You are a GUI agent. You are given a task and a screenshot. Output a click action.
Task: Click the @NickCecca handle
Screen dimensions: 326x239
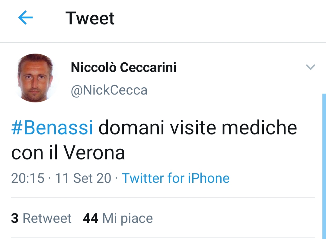(109, 90)
